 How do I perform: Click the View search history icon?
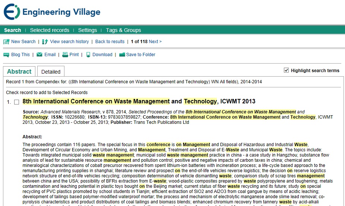pyautogui.click(x=45, y=42)
